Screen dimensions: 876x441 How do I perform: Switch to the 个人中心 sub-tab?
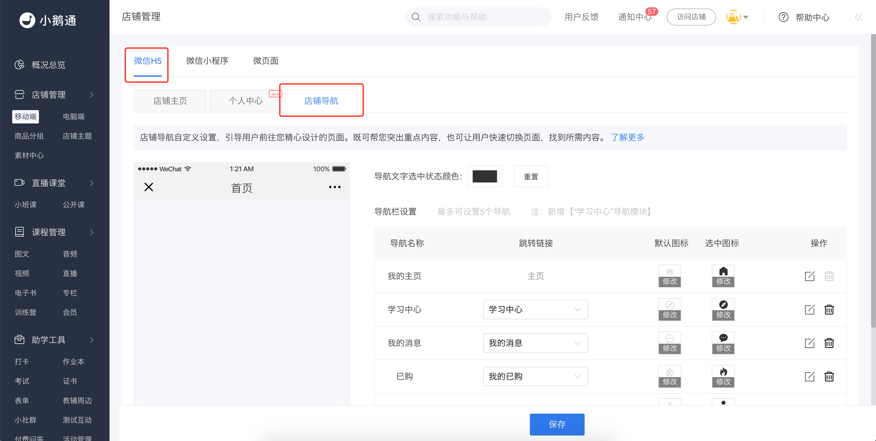point(245,101)
